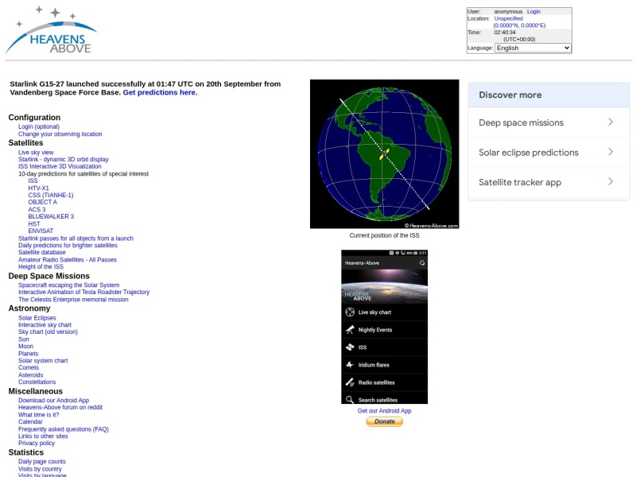Image resolution: width=636 pixels, height=477 pixels.
Task: Open ENVISAT predictions link
Action: [x=41, y=231]
